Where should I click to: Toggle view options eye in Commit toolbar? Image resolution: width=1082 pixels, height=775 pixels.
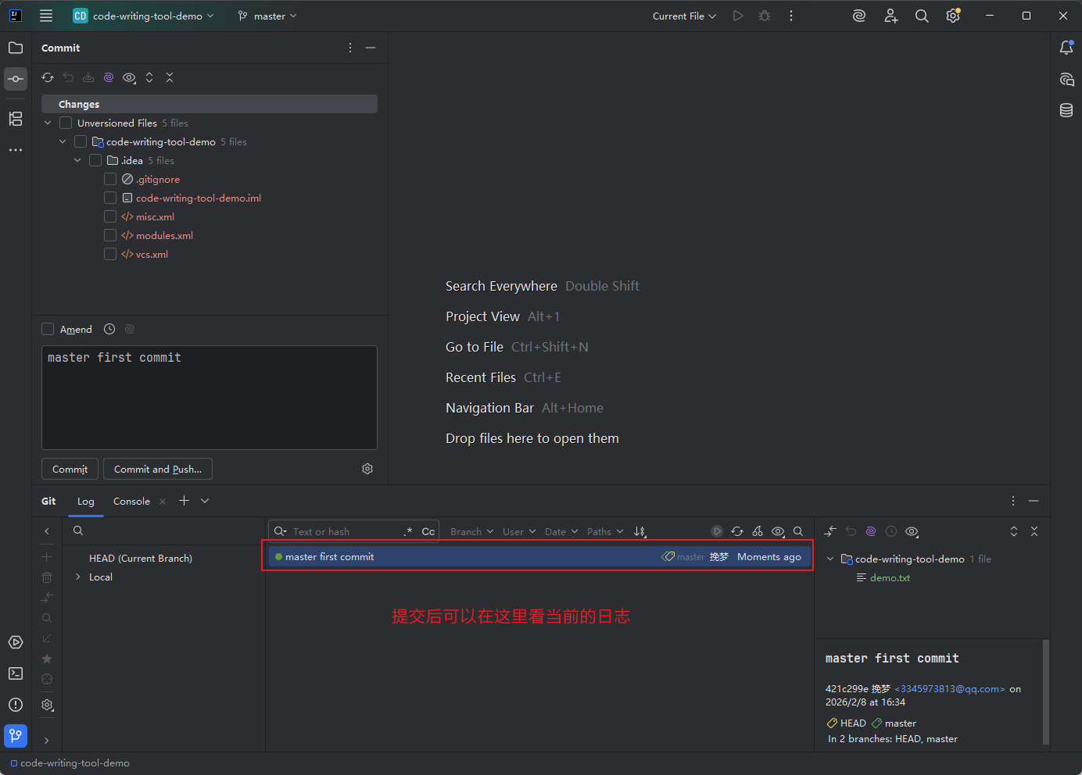click(x=129, y=77)
